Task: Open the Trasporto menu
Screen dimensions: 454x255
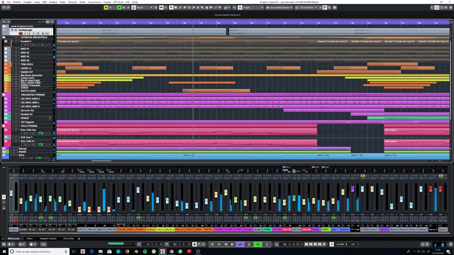Action: point(72,2)
